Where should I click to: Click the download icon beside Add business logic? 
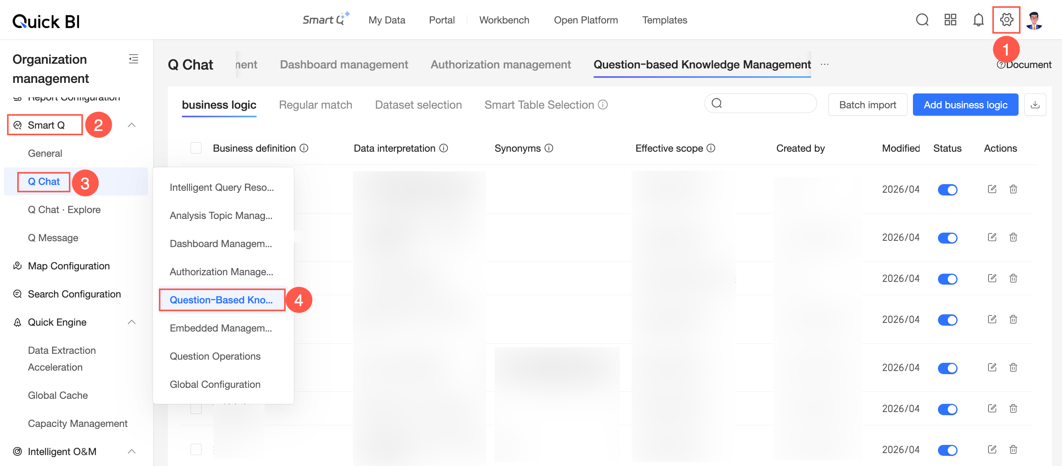1035,105
